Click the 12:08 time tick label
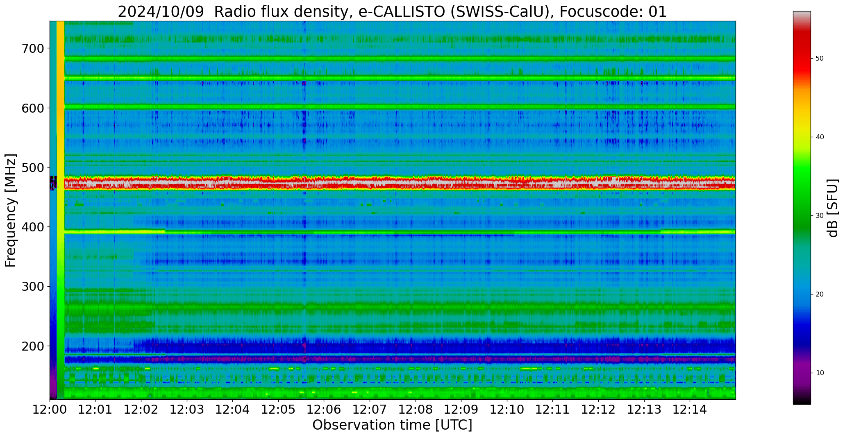 [x=416, y=409]
